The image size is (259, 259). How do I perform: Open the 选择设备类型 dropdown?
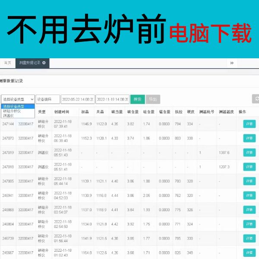[x=18, y=99]
